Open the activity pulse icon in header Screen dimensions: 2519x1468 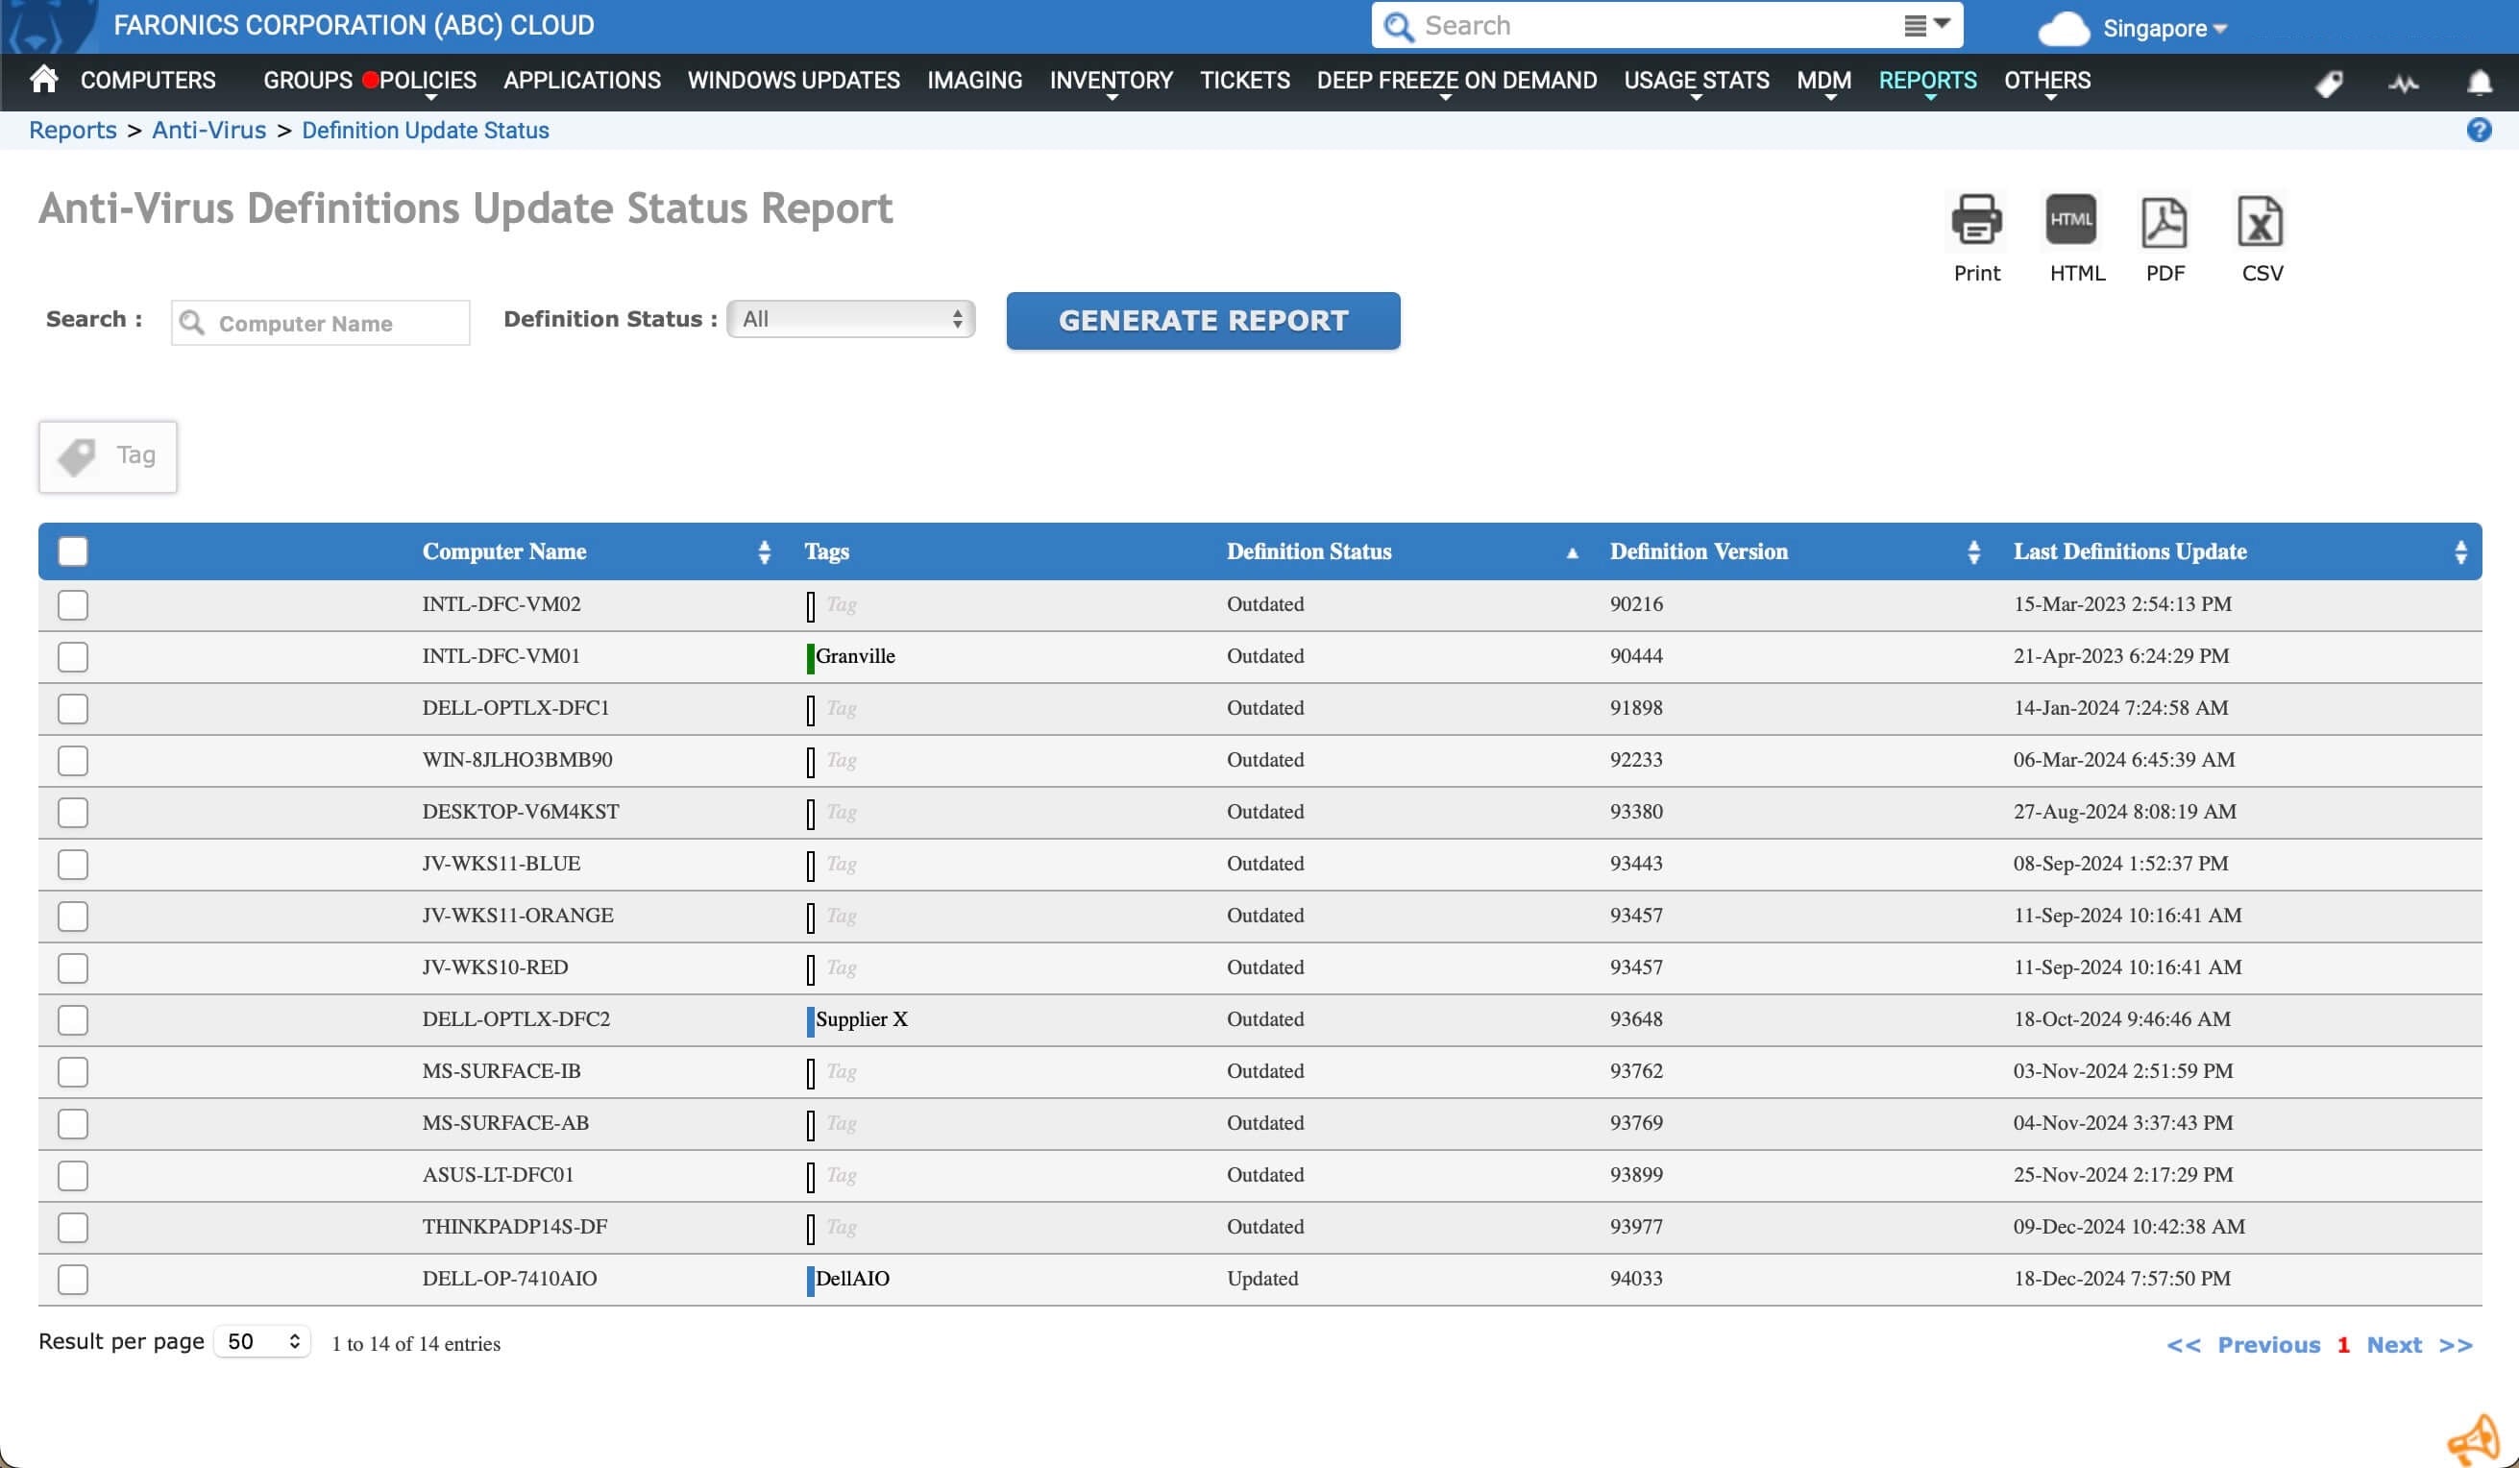[x=2404, y=83]
